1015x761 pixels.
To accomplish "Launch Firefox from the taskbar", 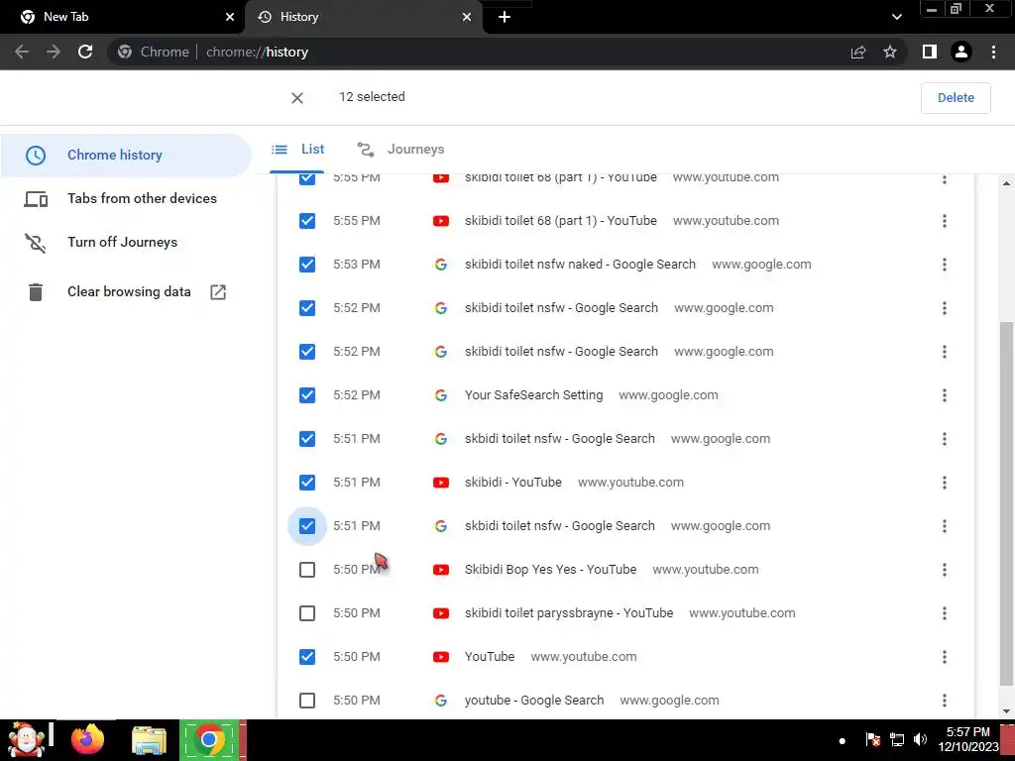I will pos(87,739).
